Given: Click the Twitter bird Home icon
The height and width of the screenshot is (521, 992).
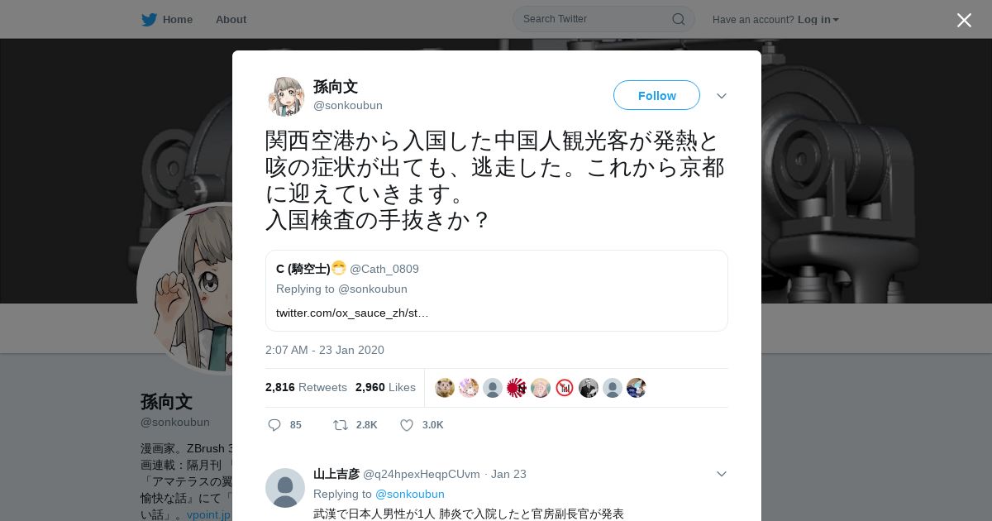Looking at the screenshot, I should [149, 20].
